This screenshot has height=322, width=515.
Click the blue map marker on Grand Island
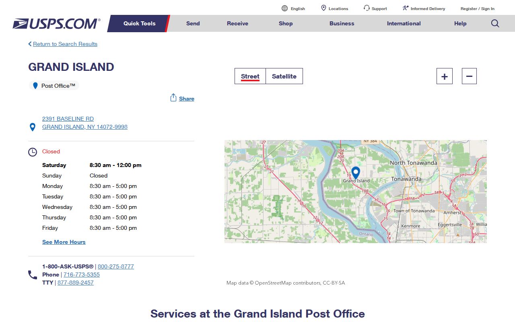click(x=356, y=173)
